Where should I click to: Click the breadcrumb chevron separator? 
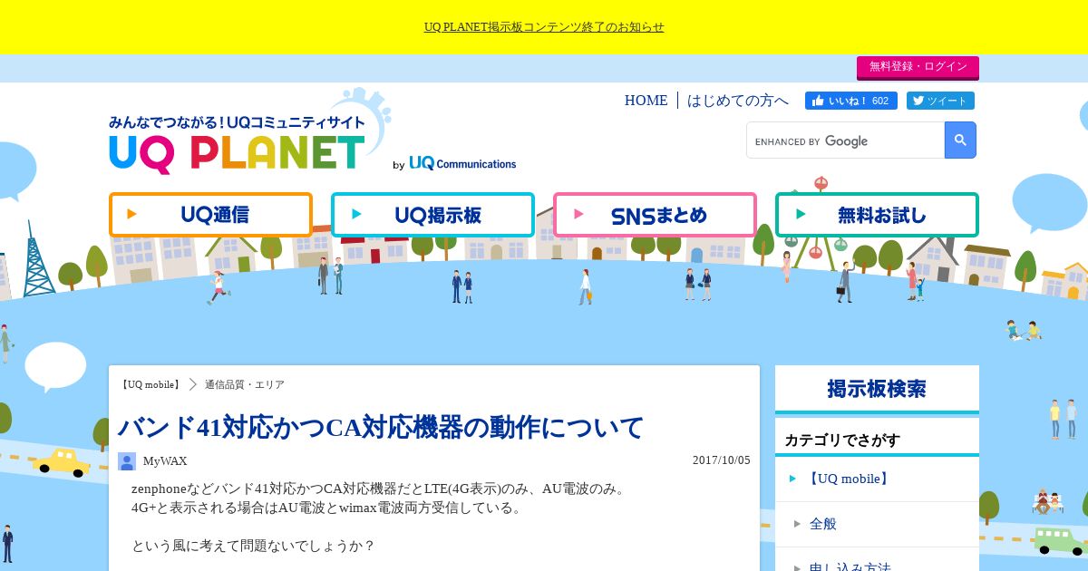(193, 384)
